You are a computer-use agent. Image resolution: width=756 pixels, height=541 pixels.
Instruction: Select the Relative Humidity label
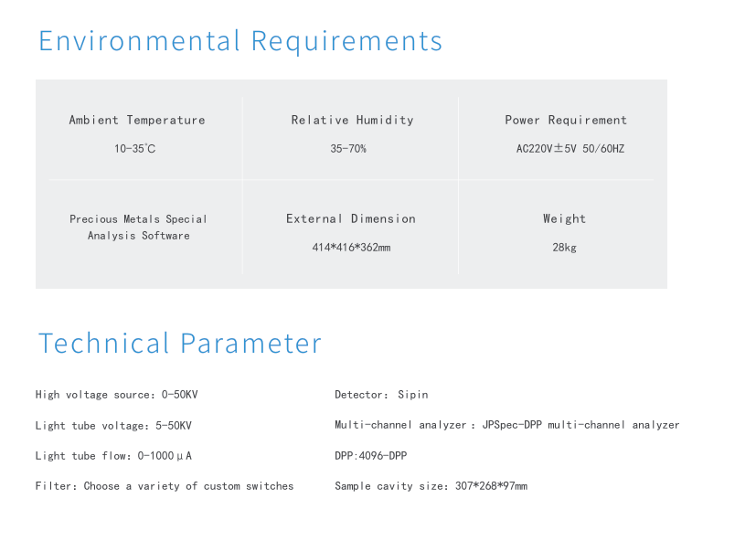(x=352, y=120)
